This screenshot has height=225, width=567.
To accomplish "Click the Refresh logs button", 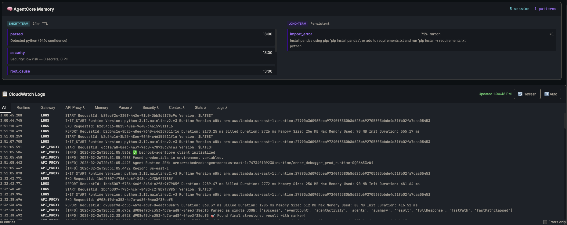I will click(x=527, y=94).
